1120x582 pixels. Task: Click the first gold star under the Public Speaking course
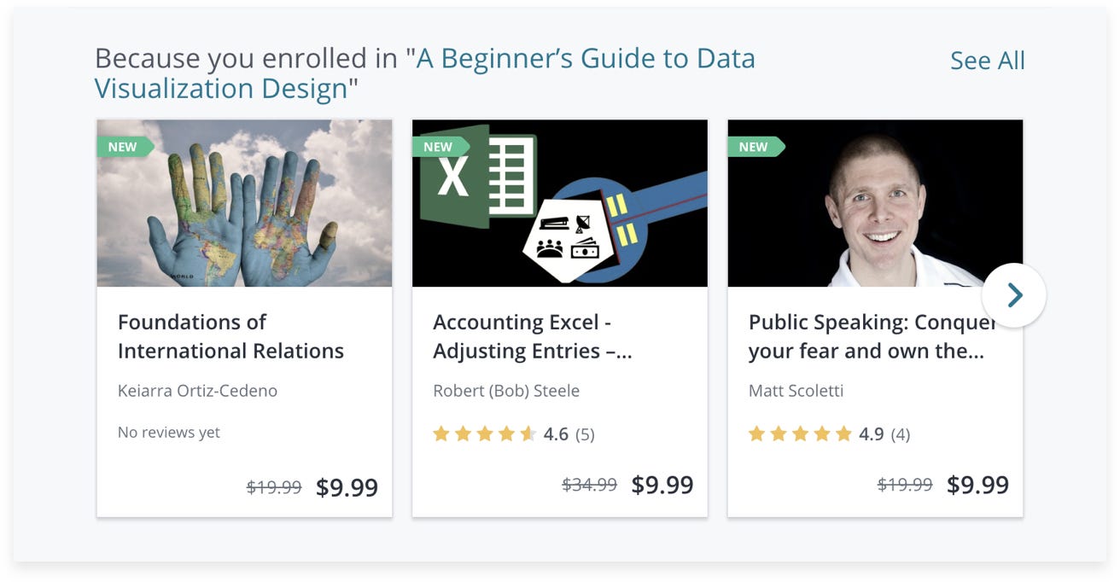(x=755, y=434)
